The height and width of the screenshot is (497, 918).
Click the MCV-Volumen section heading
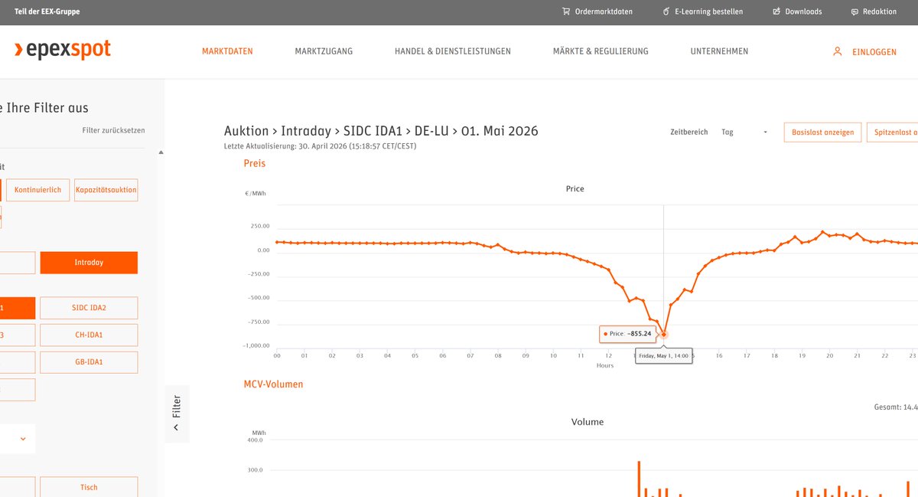point(273,384)
